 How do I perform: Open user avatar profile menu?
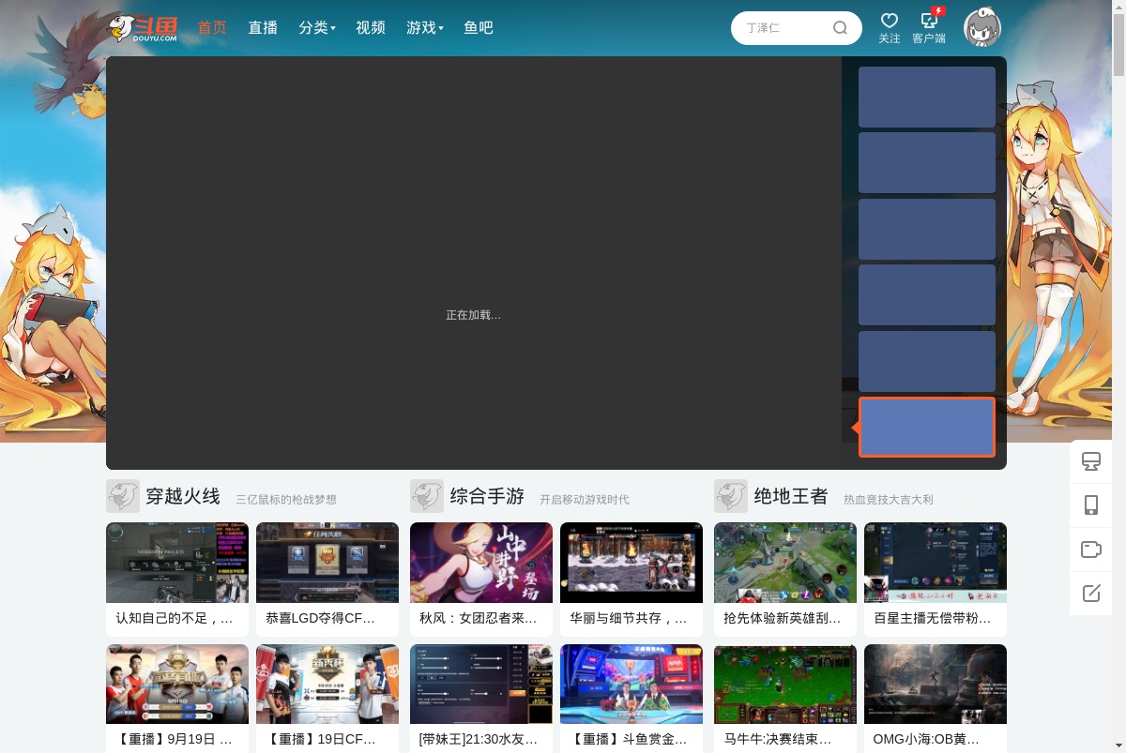click(982, 28)
